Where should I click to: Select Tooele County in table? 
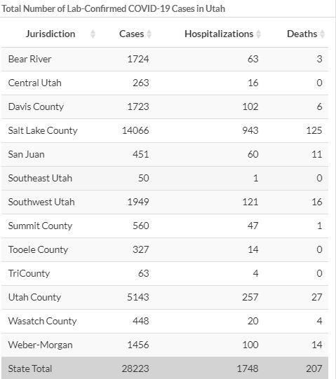38,249
